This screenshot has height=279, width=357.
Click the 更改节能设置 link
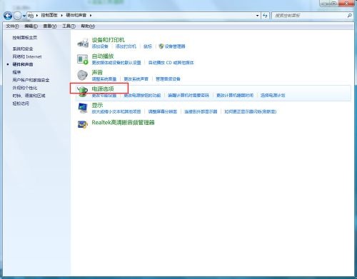104,96
